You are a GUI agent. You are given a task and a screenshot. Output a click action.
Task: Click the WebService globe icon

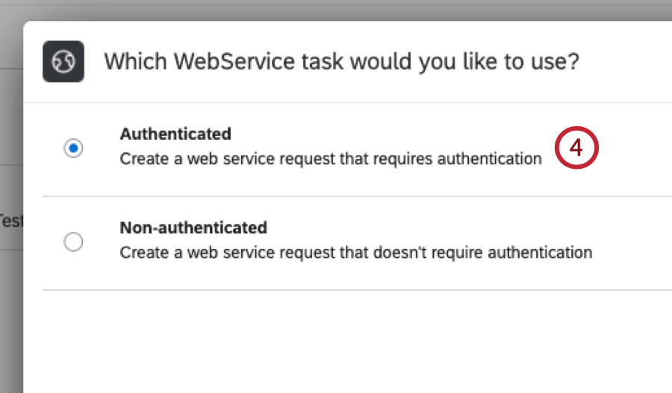(63, 61)
